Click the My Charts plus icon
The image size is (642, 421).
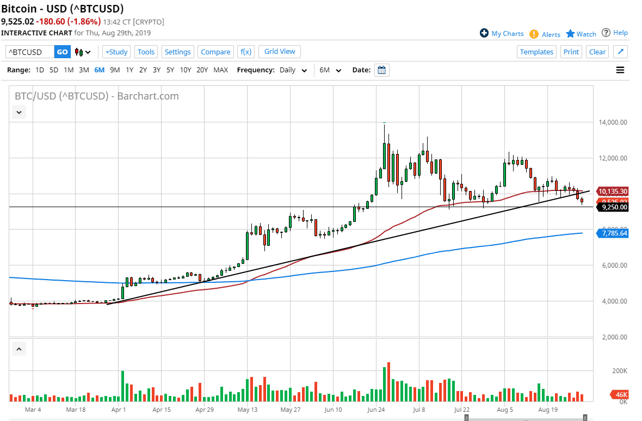484,33
